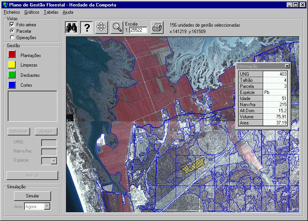
Task: Click the Limpezas legend label
Action: point(29,65)
